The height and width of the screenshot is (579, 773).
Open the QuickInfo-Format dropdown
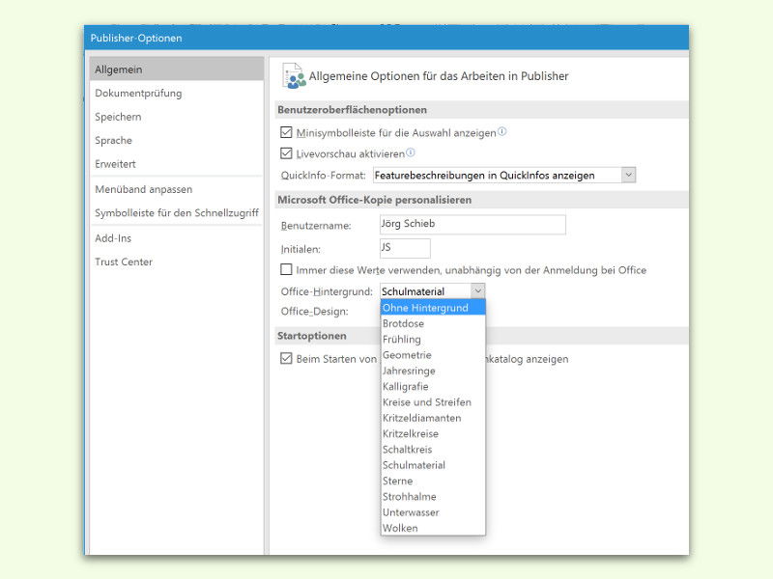(x=628, y=175)
